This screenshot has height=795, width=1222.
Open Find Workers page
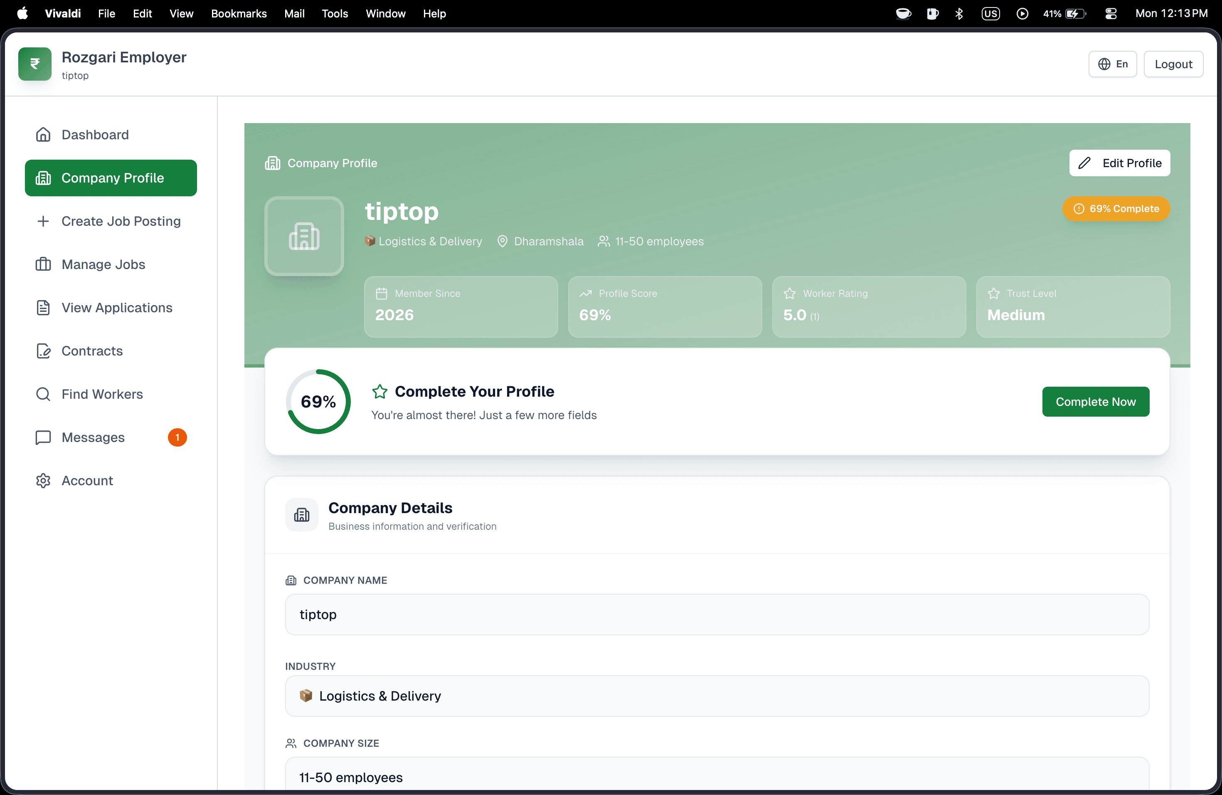[x=111, y=394]
